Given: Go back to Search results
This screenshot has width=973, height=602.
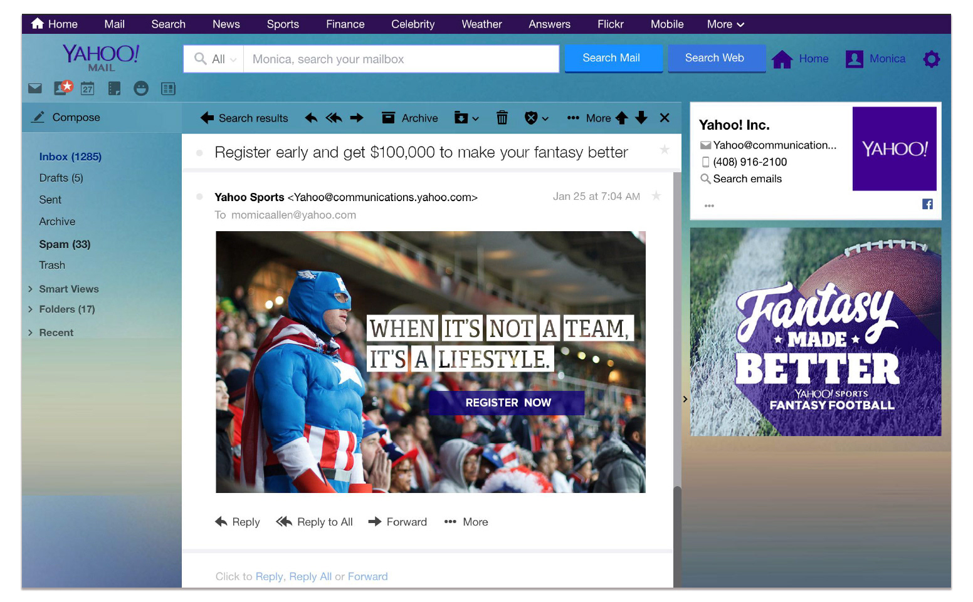Looking at the screenshot, I should pos(245,118).
